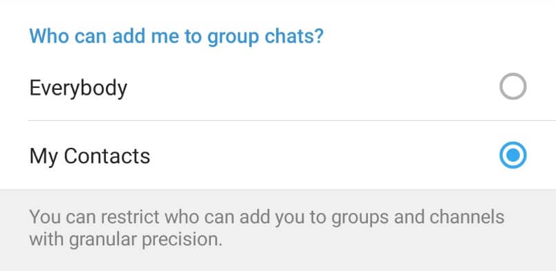The height and width of the screenshot is (271, 556).
Task: Click the Everybody text label
Action: (78, 88)
